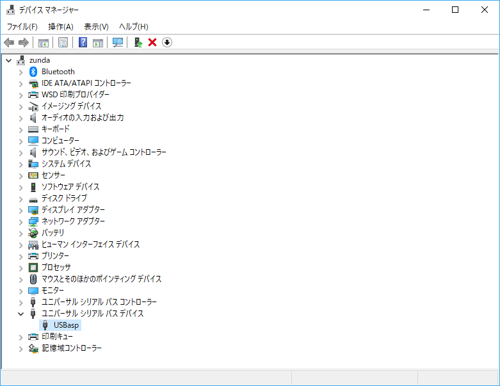
Task: Click the printer icon beside プリンター
Action: (33, 256)
